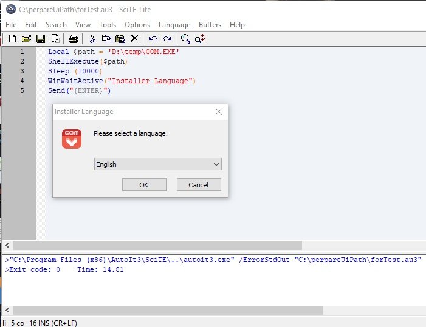
Task: Click the 'li=5 co=16 INS' status bar text
Action: tap(40, 323)
